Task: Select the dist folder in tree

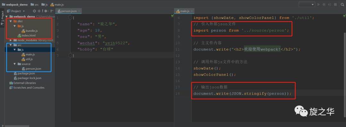Action: [18, 21]
